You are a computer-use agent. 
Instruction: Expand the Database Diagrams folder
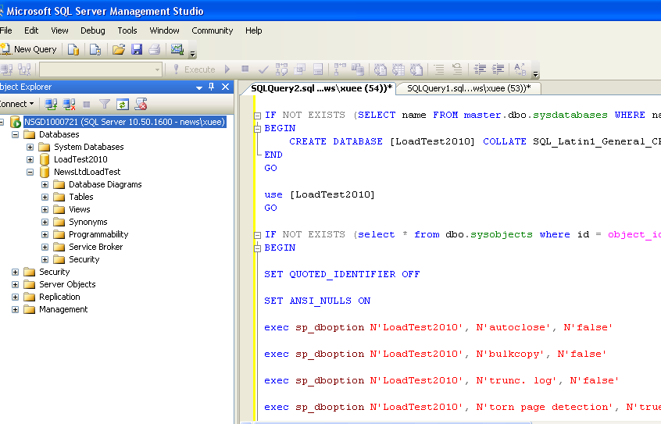tap(45, 184)
